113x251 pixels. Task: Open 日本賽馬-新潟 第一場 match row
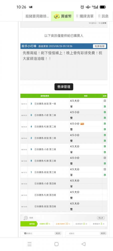click(x=45, y=104)
